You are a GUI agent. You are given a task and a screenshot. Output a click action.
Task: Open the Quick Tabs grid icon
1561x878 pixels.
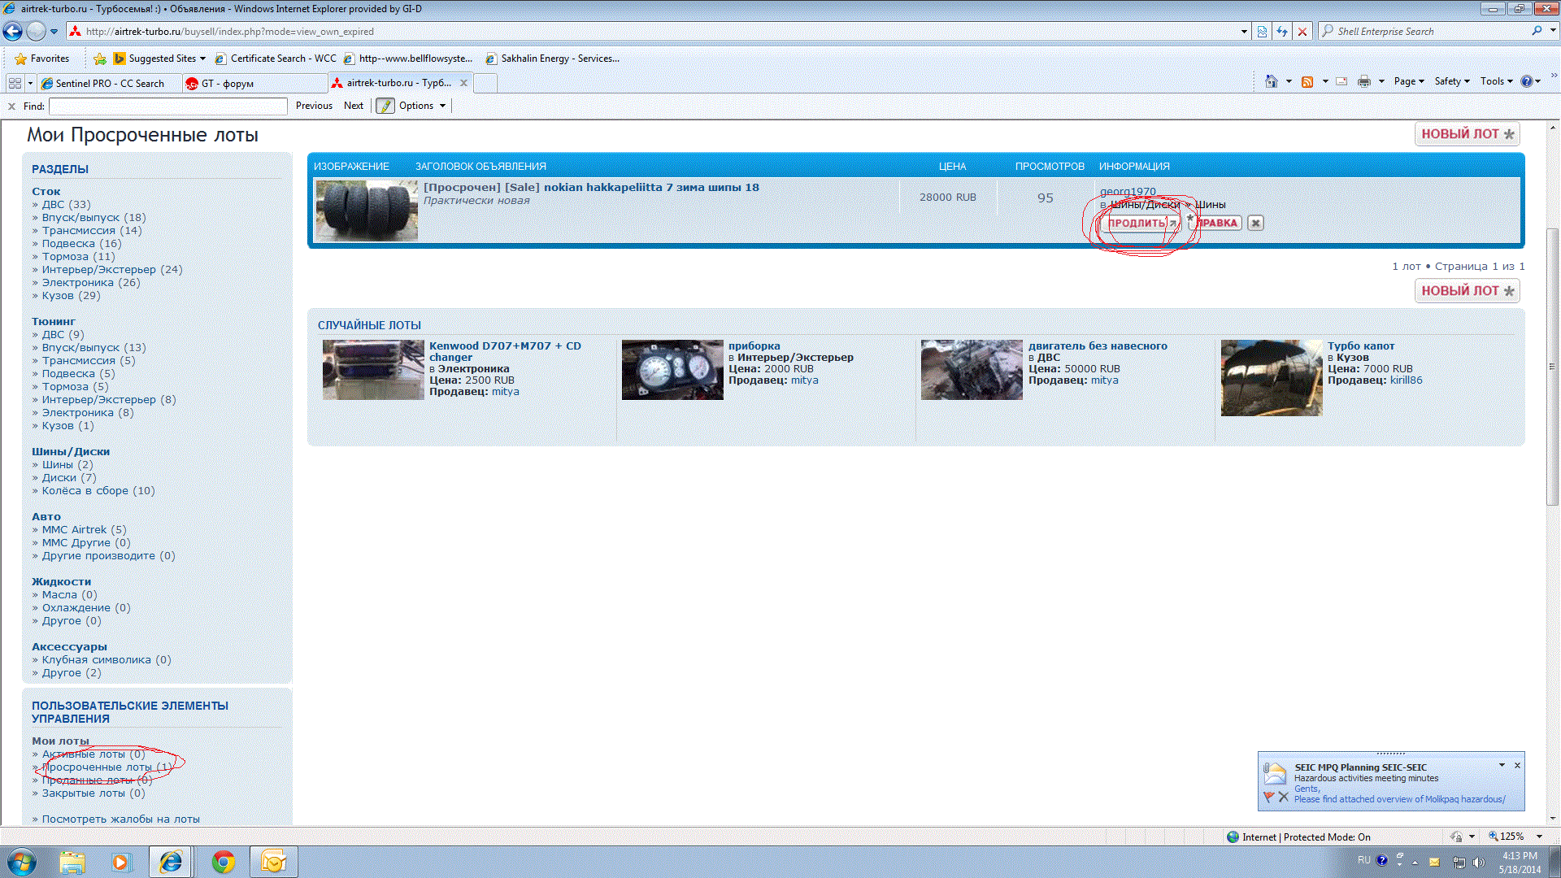pos(15,83)
